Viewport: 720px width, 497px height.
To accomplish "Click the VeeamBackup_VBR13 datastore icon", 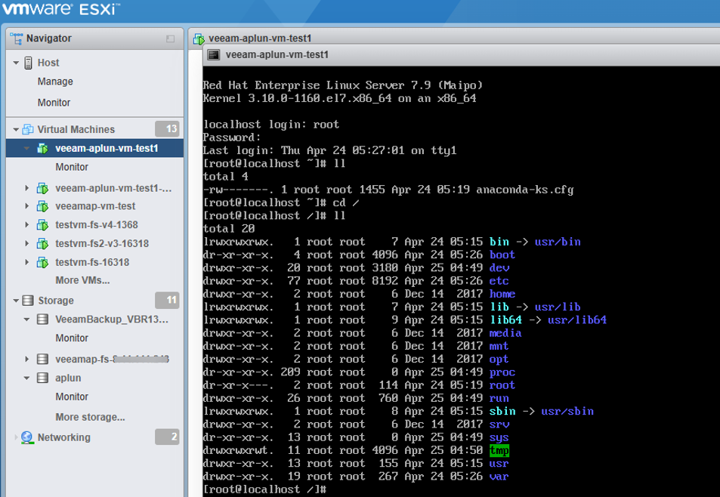I will pyautogui.click(x=43, y=319).
